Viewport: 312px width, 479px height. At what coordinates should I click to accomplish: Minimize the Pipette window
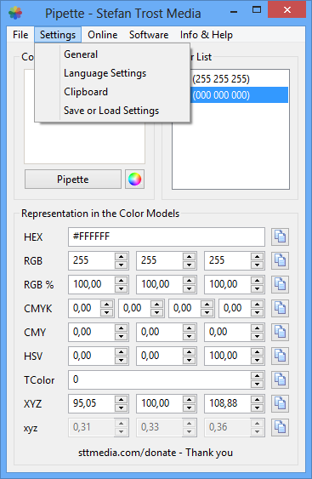click(x=234, y=12)
